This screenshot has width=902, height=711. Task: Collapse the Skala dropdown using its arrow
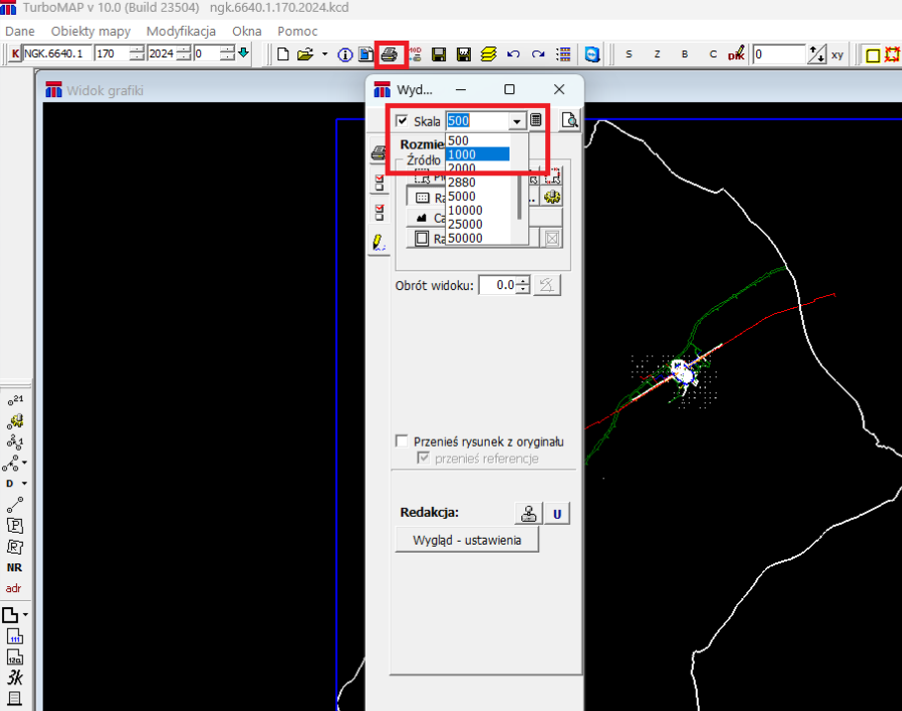(x=515, y=121)
